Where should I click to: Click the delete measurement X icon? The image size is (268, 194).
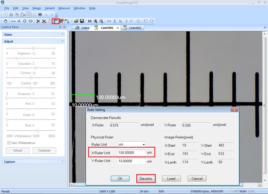coord(38,21)
